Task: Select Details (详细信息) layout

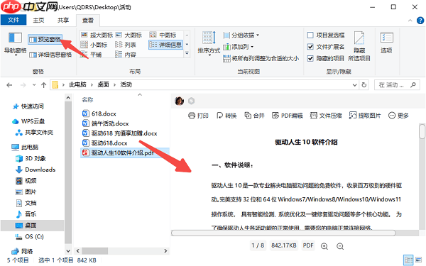Action: tap(165, 45)
